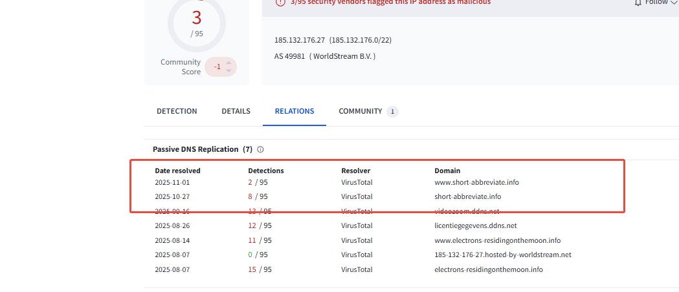The image size is (679, 292).
Task: Click the Community Score label
Action: [181, 67]
